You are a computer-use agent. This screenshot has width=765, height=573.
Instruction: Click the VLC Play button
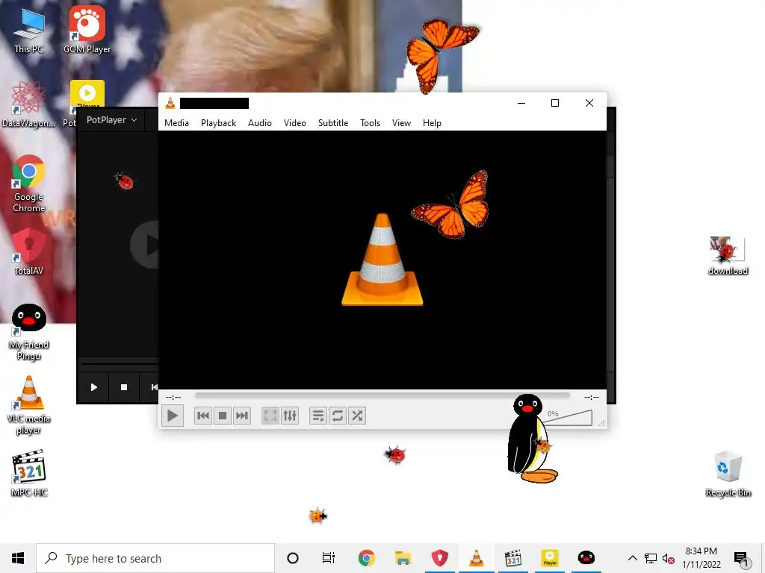click(x=173, y=416)
